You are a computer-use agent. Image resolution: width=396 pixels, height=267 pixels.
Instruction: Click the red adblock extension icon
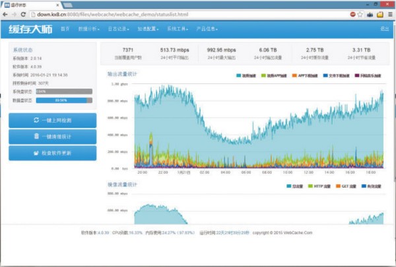pyautogui.click(x=354, y=13)
